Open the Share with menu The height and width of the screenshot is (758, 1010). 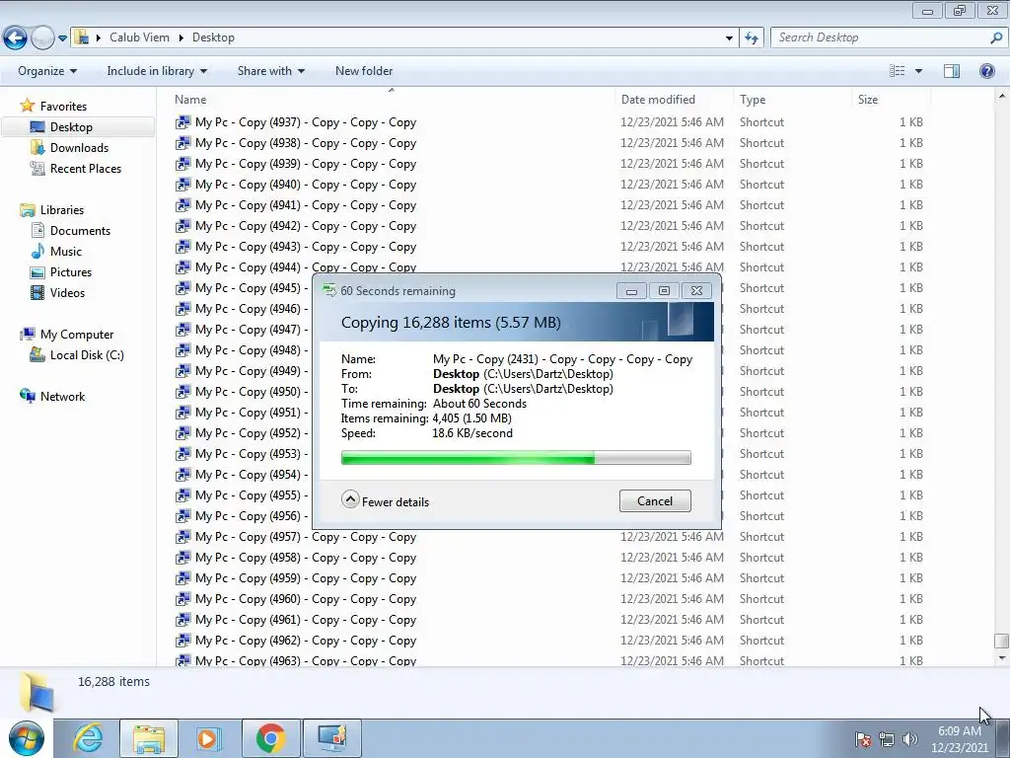tap(270, 71)
